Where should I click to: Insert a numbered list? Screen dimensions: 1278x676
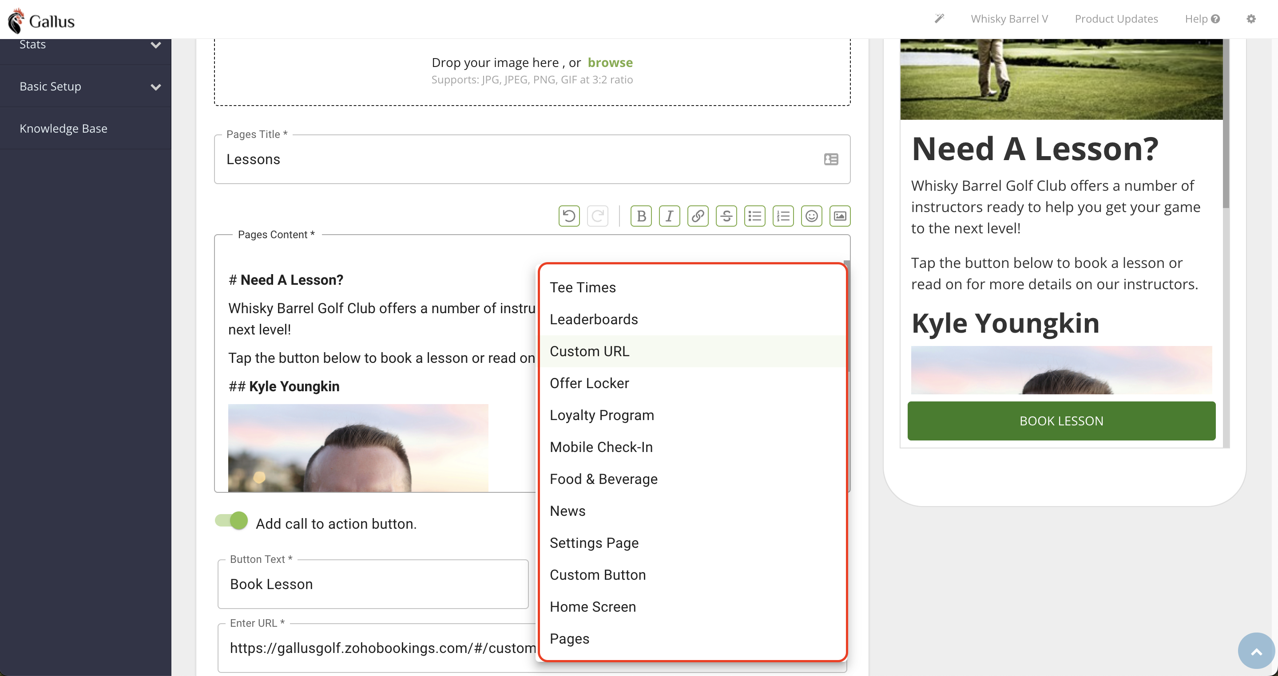tap(783, 216)
